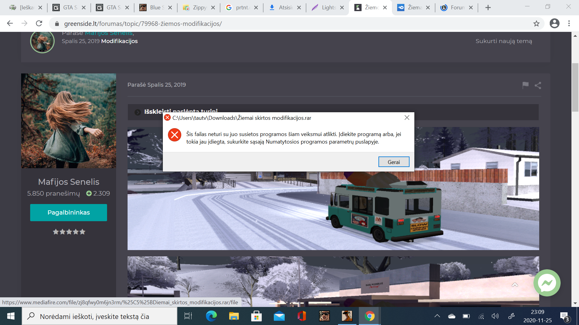Viewport: 579px width, 325px height.
Task: Click browser forward arrow
Action: point(24,23)
